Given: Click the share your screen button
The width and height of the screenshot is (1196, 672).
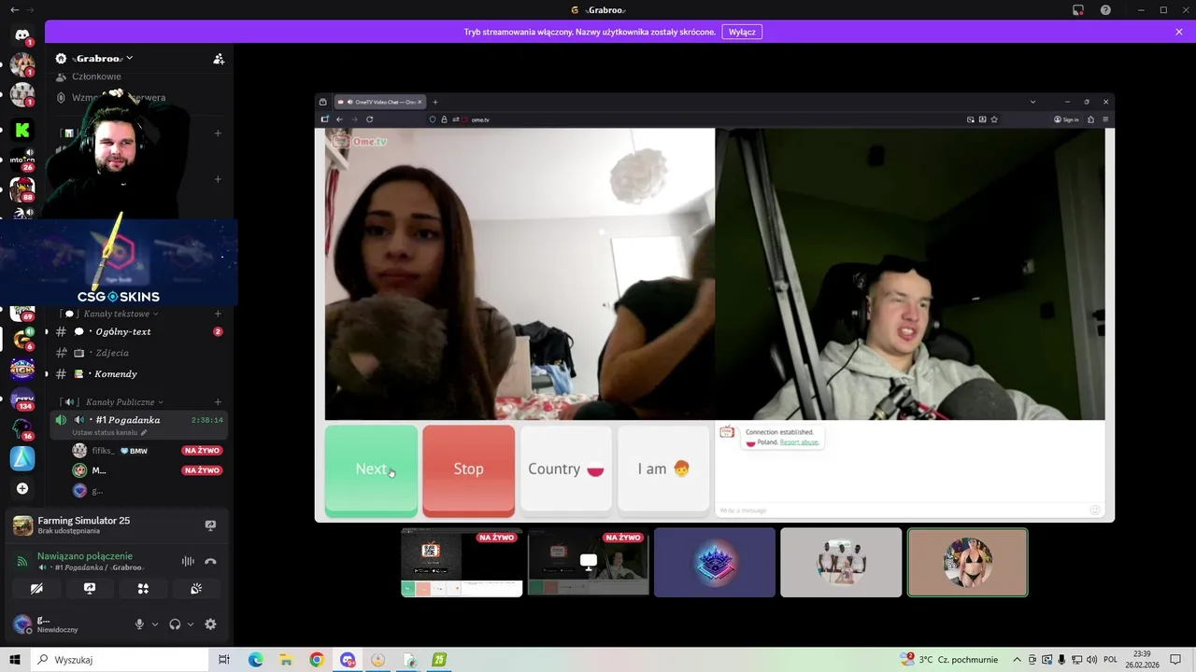Looking at the screenshot, I should [90, 589].
